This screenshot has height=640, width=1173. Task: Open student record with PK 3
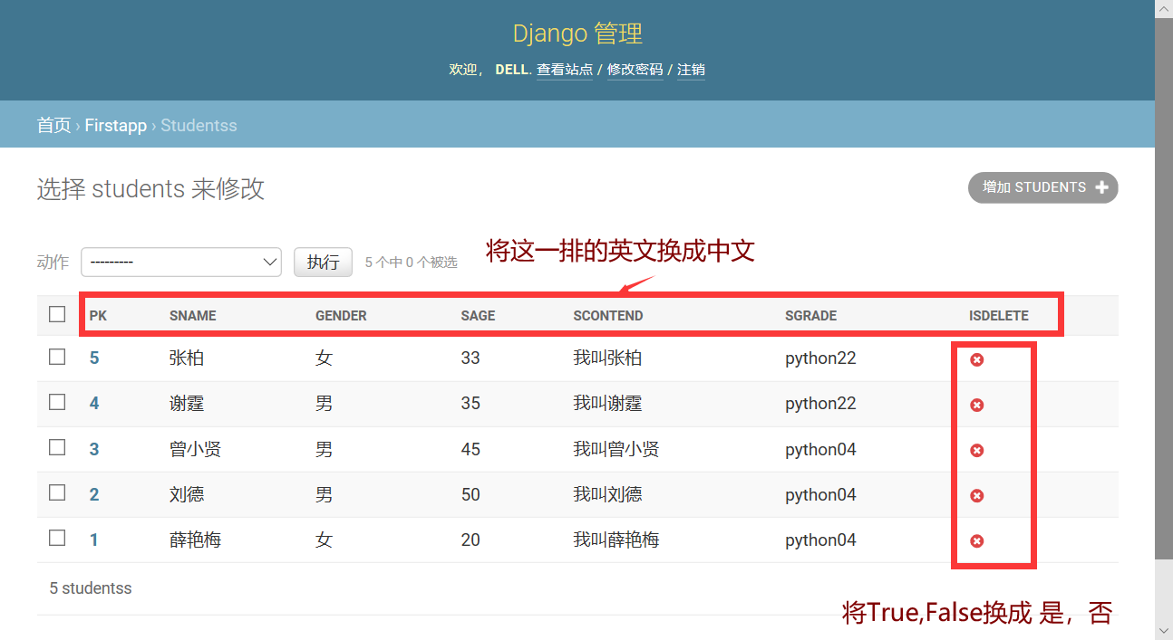click(94, 449)
